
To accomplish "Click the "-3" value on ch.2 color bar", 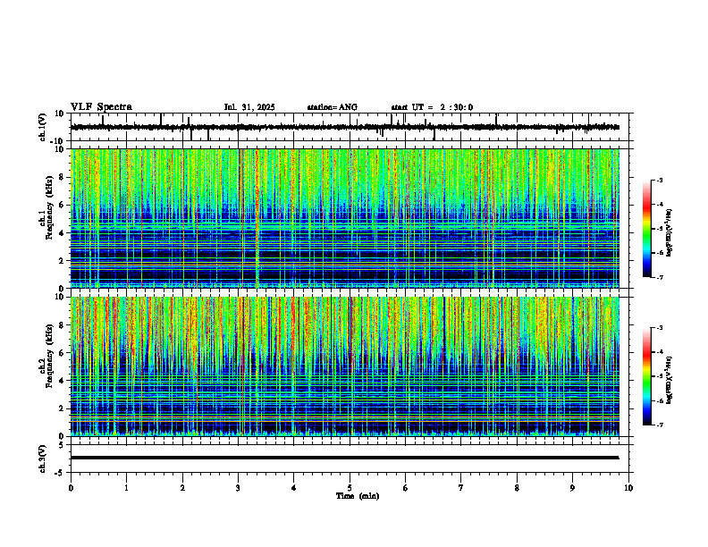I will (660, 328).
